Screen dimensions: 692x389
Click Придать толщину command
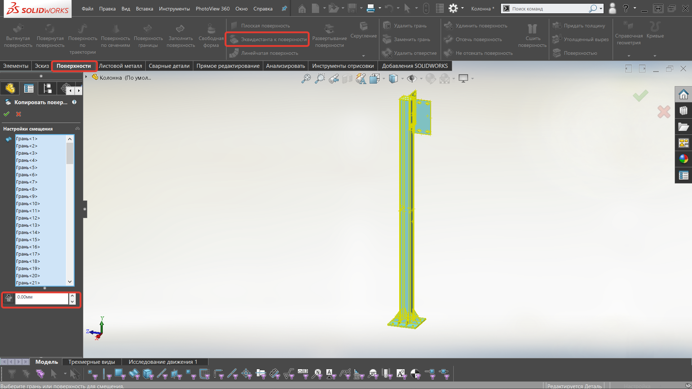pos(579,26)
